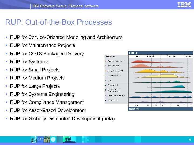Screen dimensions: 194x145
Task: Click the 'Requirements' discipline row label
Action: coord(114,66)
